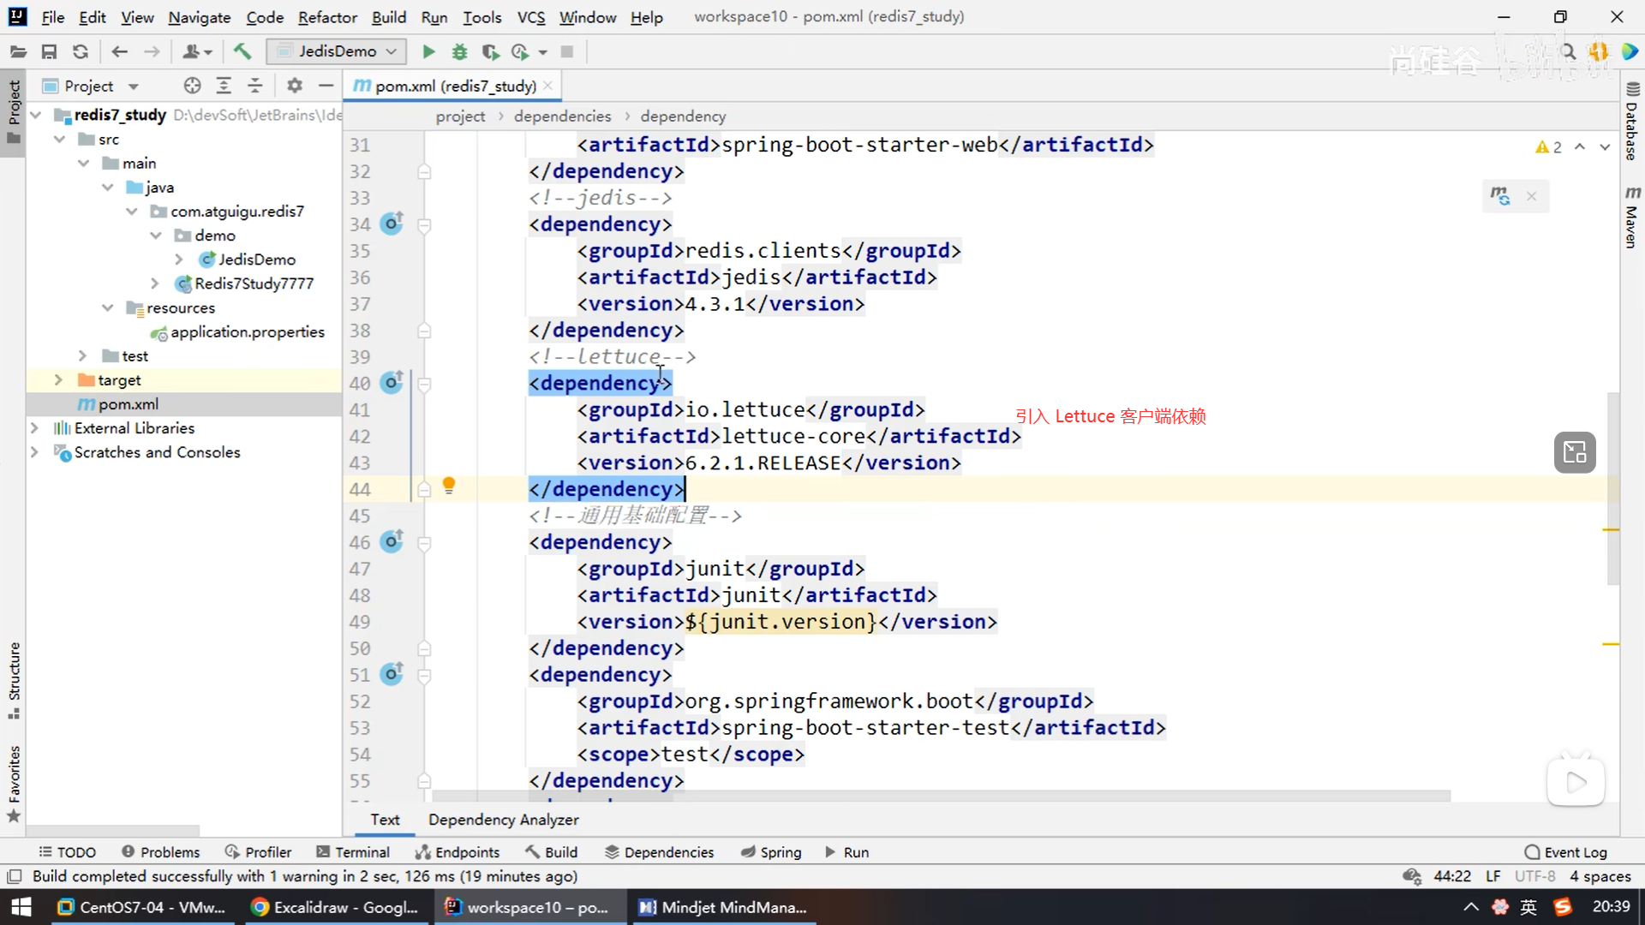Expand the target folder

point(58,379)
